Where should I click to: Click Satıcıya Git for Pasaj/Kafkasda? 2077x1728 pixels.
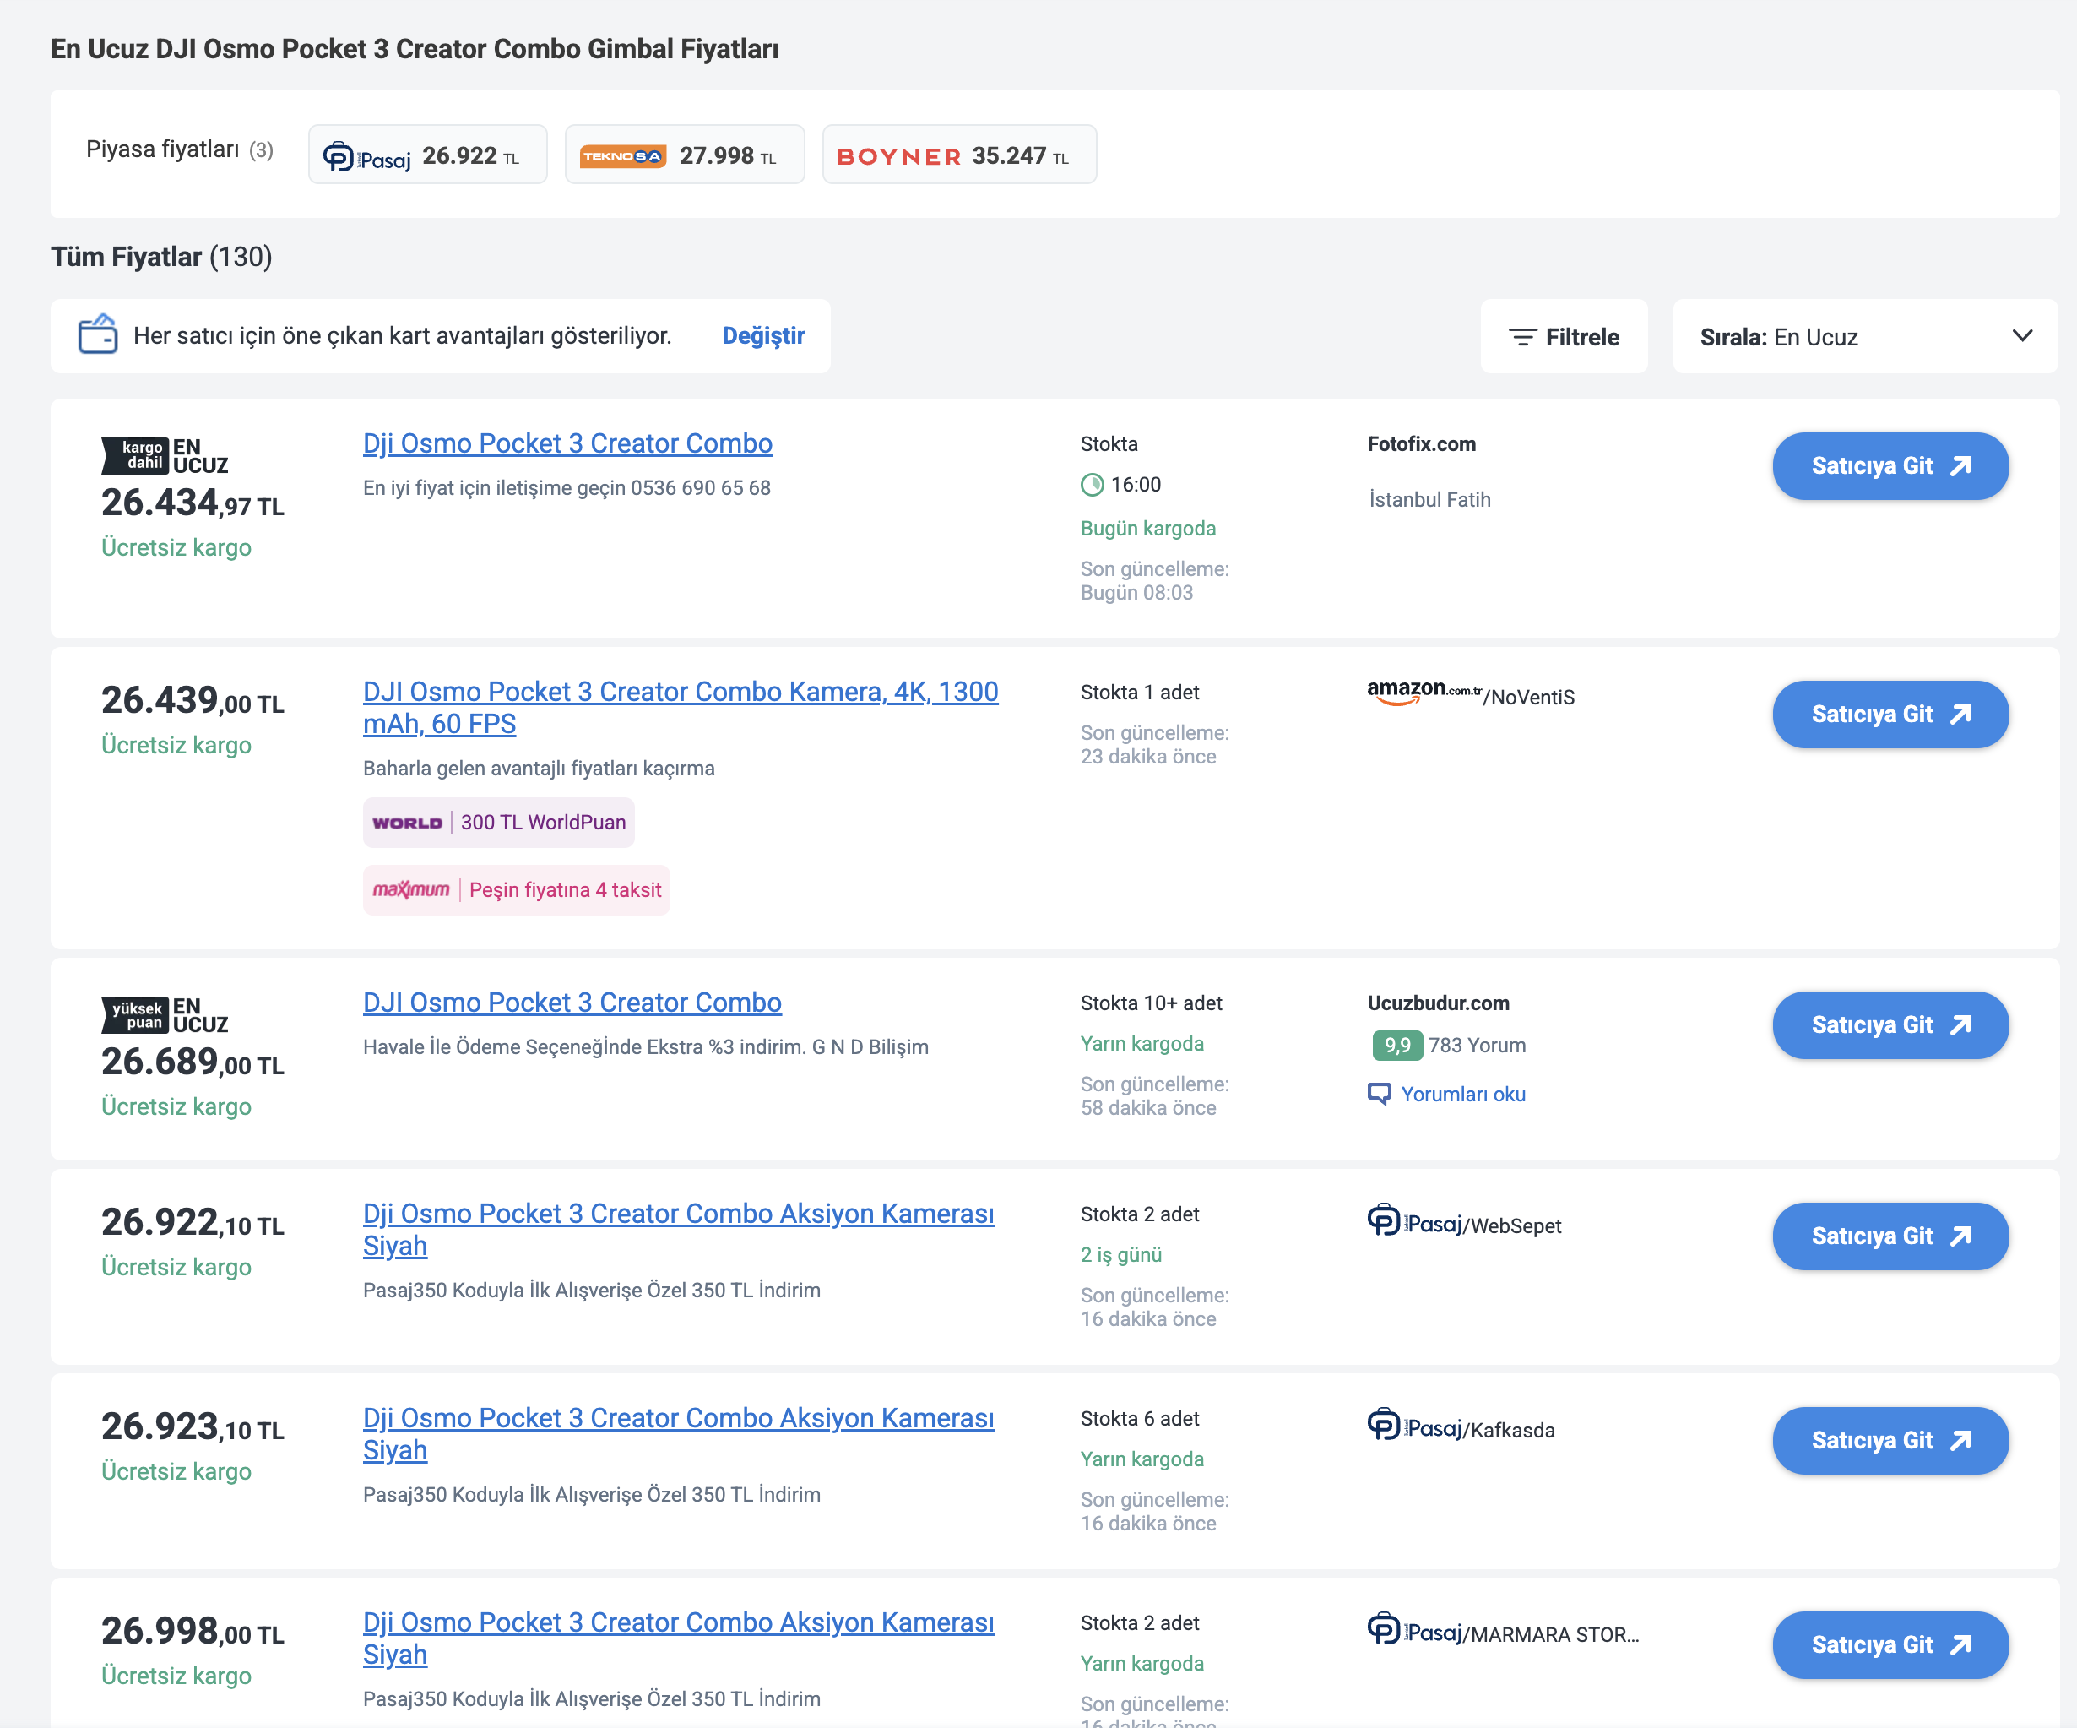(x=1890, y=1441)
